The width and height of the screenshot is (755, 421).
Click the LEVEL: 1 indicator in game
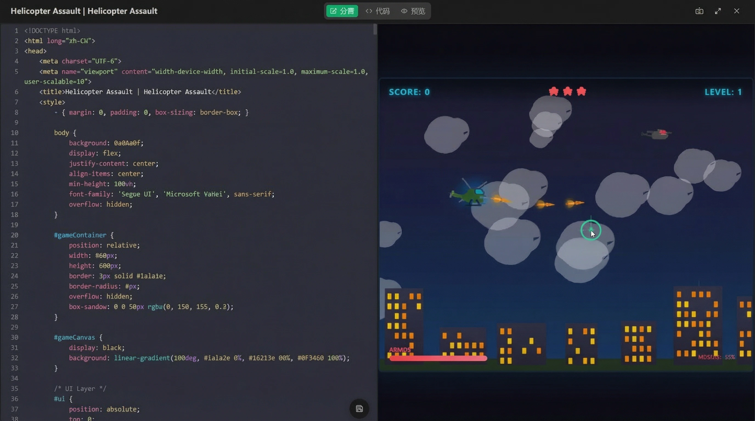tap(723, 92)
